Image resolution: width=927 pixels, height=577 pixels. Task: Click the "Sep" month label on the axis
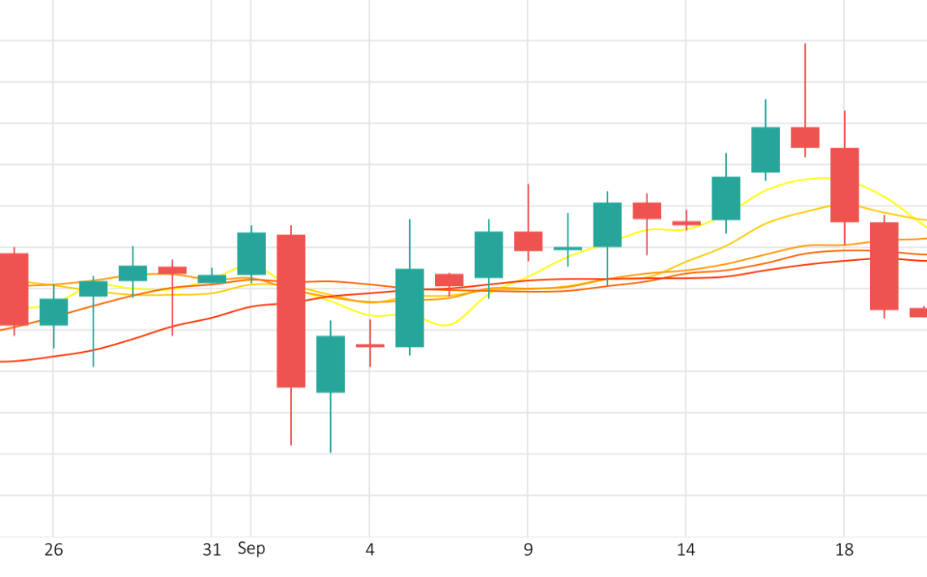click(x=251, y=549)
